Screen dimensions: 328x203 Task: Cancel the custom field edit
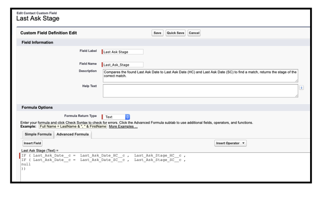click(x=194, y=33)
